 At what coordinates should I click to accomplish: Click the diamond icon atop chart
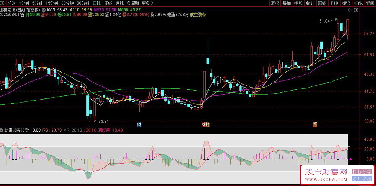350,10
